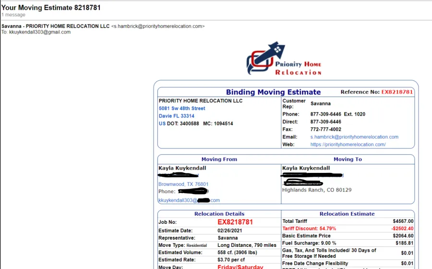The image size is (432, 269).
Task: Click the Estimated Rate $3.70 per cf
Action: point(231,259)
